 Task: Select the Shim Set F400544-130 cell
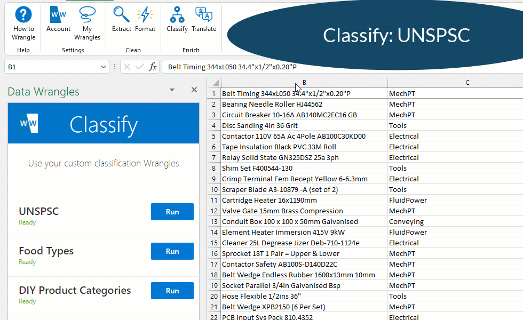[x=304, y=169]
